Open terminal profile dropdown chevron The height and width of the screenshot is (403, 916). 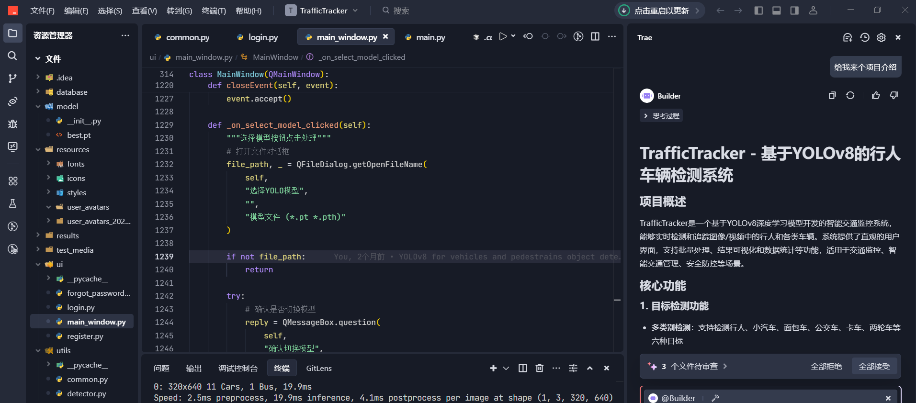pos(506,368)
